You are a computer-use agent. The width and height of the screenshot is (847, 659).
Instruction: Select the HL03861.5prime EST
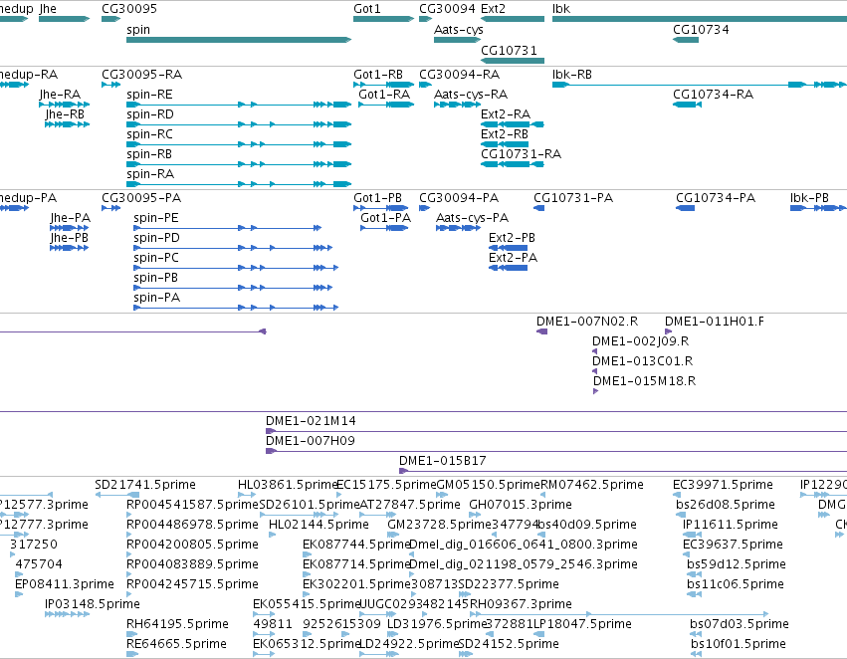(x=247, y=495)
